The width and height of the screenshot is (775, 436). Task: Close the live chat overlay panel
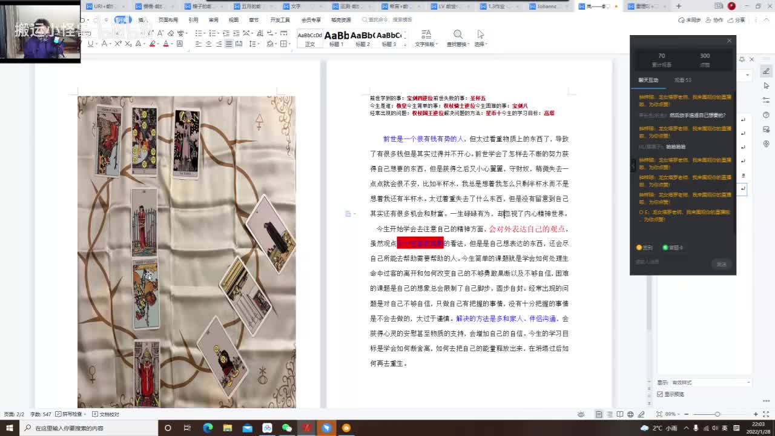[x=729, y=41]
